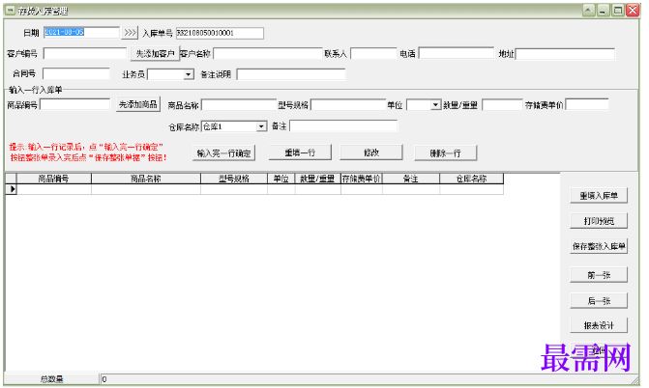Click the 客户名称 input field
Viewport: 649px width, 388px height.
pos(267,54)
